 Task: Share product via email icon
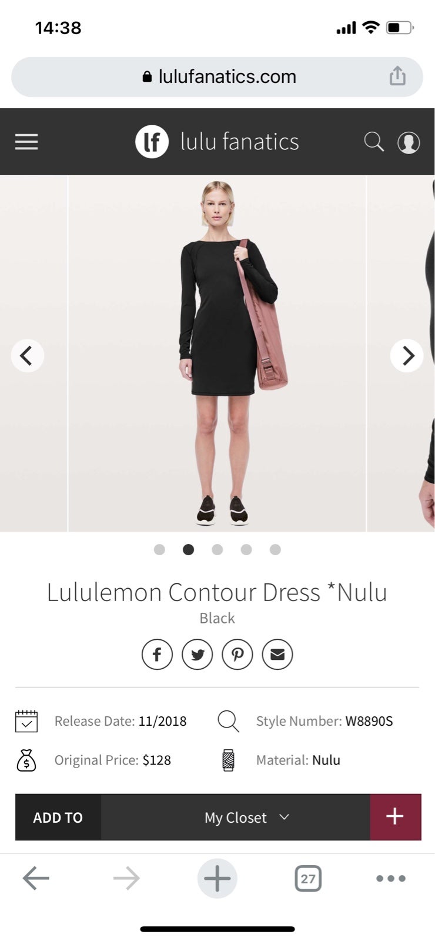coord(277,654)
